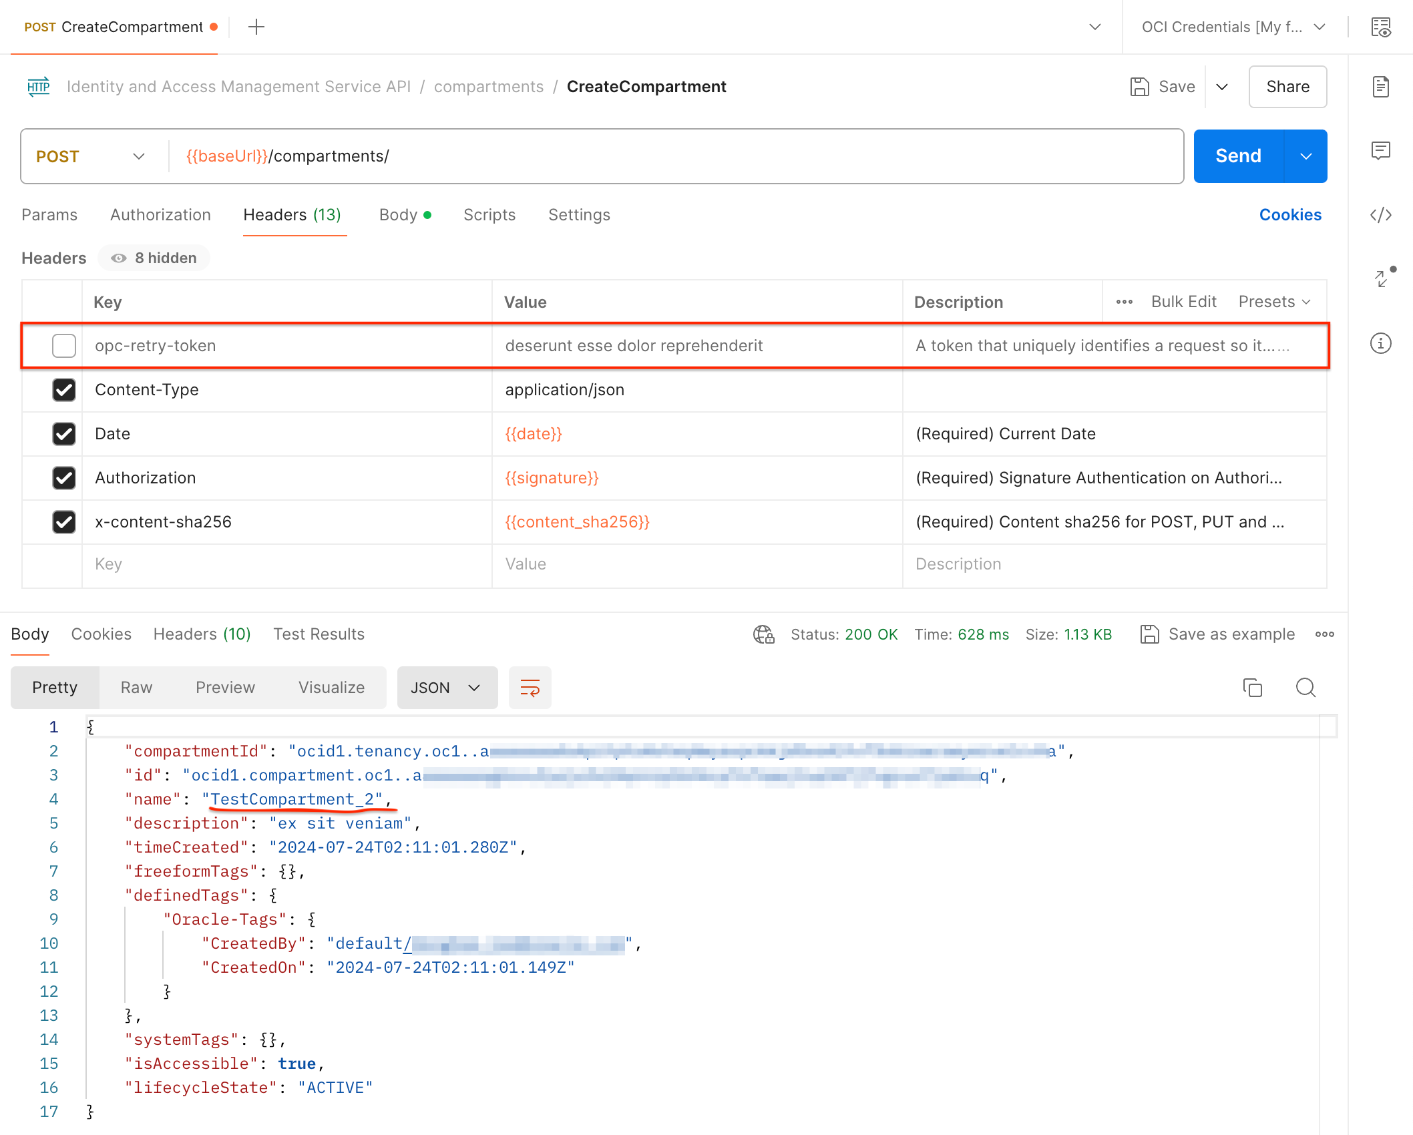Click the Send button

coord(1238,156)
